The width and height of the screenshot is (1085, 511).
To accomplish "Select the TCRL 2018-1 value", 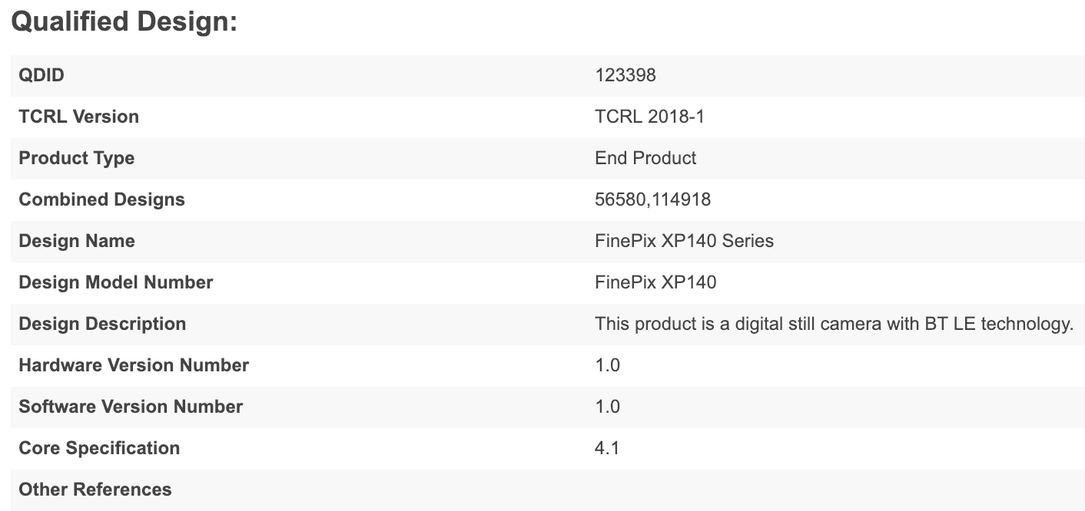I will pos(649,117).
